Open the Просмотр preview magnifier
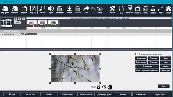Screen dimensions: 173x97 [42, 10]
